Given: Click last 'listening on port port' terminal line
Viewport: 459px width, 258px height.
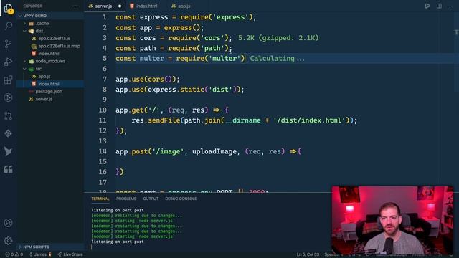Looking at the screenshot, I should [118, 242].
